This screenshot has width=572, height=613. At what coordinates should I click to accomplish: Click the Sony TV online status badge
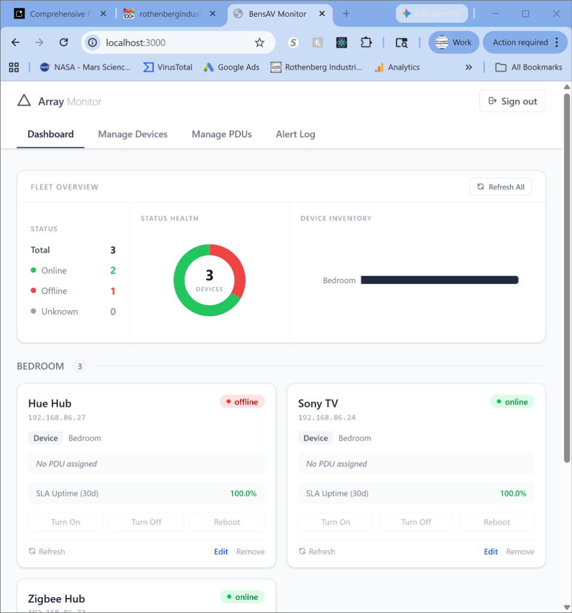coord(512,402)
